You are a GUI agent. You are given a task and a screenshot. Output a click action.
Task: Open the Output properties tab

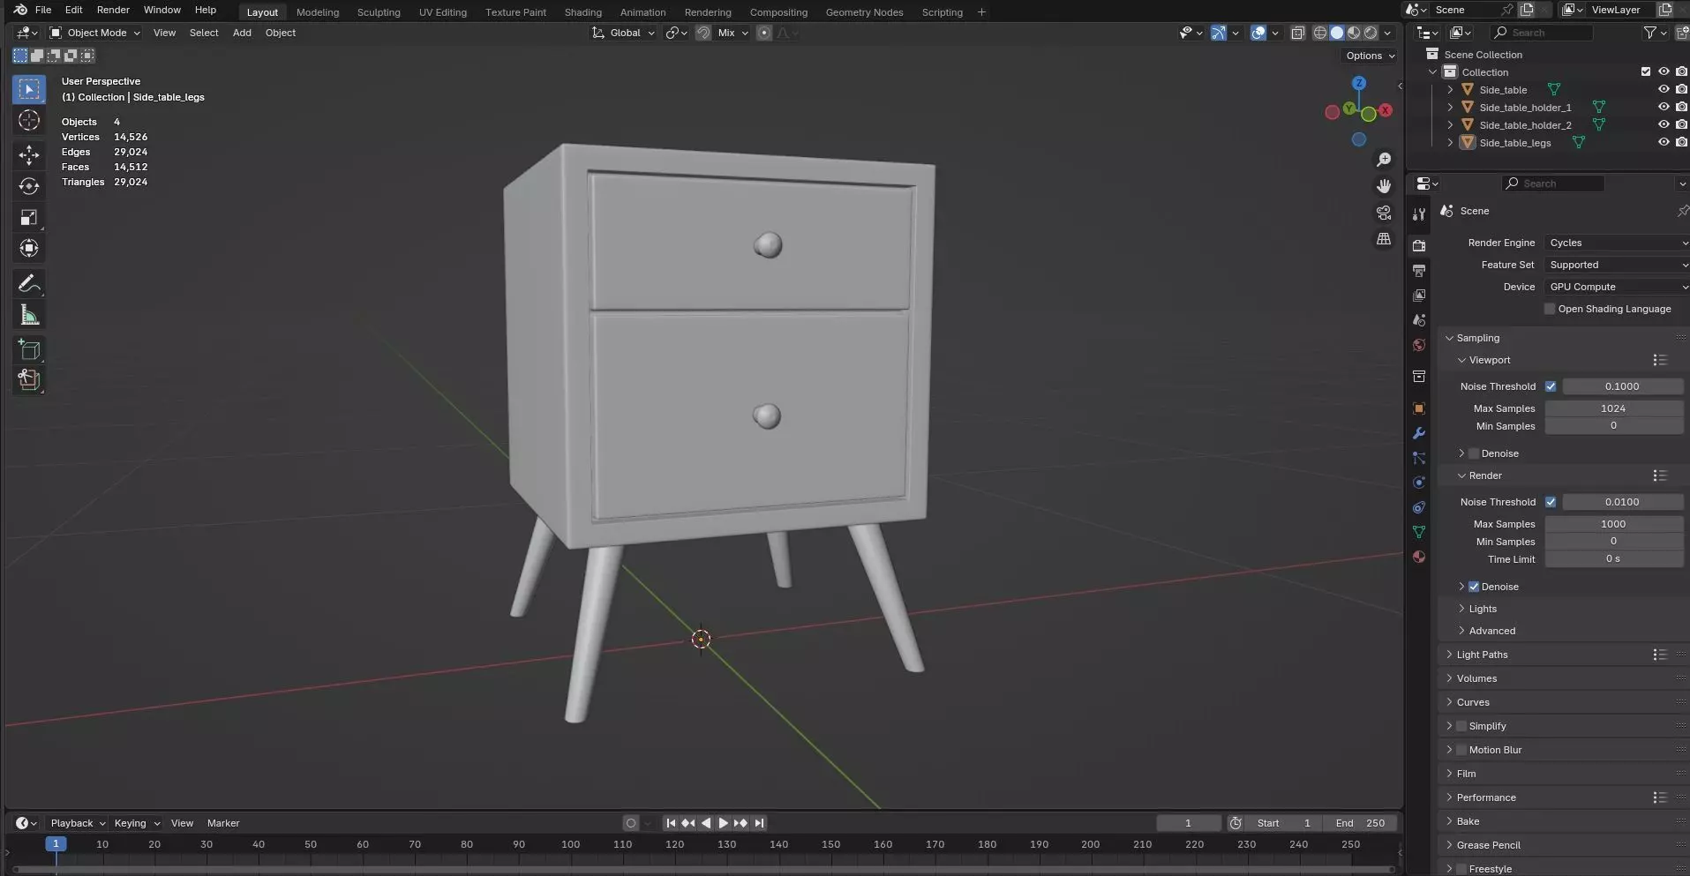[x=1419, y=271]
